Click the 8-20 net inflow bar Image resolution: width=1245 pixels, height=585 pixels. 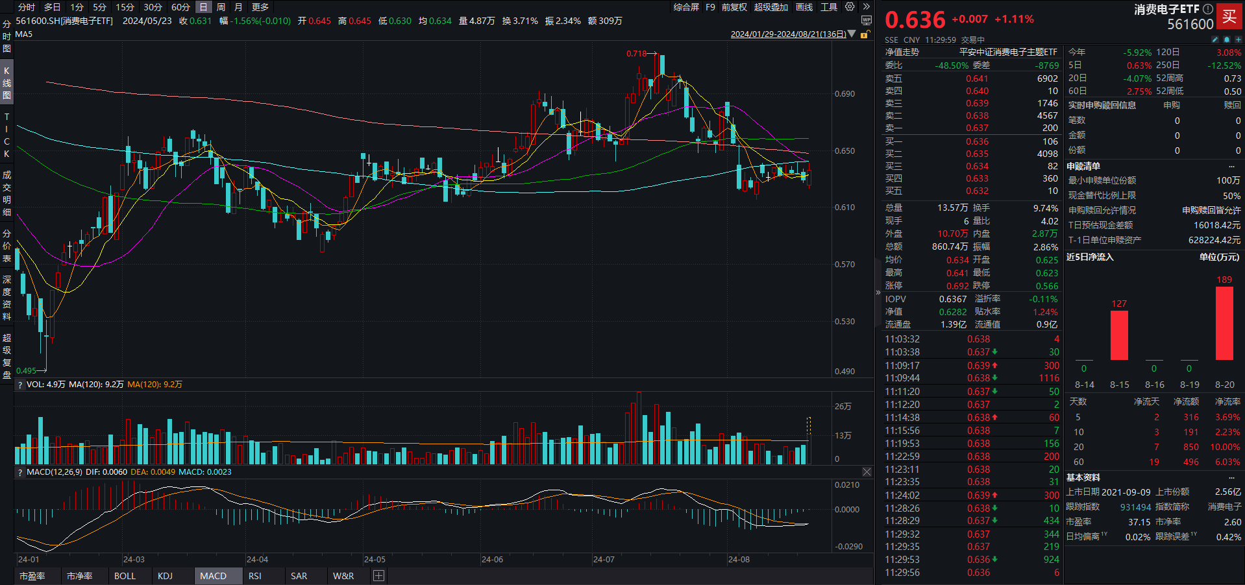tap(1224, 323)
